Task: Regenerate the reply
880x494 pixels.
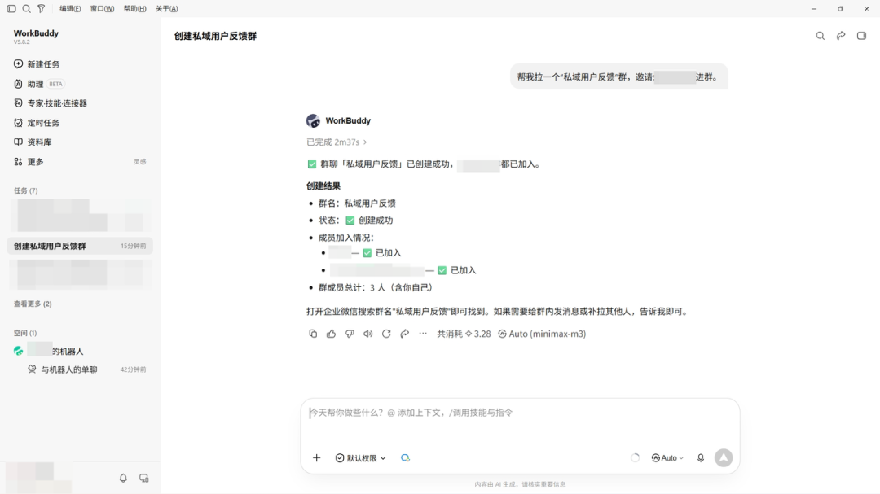Action: tap(386, 334)
